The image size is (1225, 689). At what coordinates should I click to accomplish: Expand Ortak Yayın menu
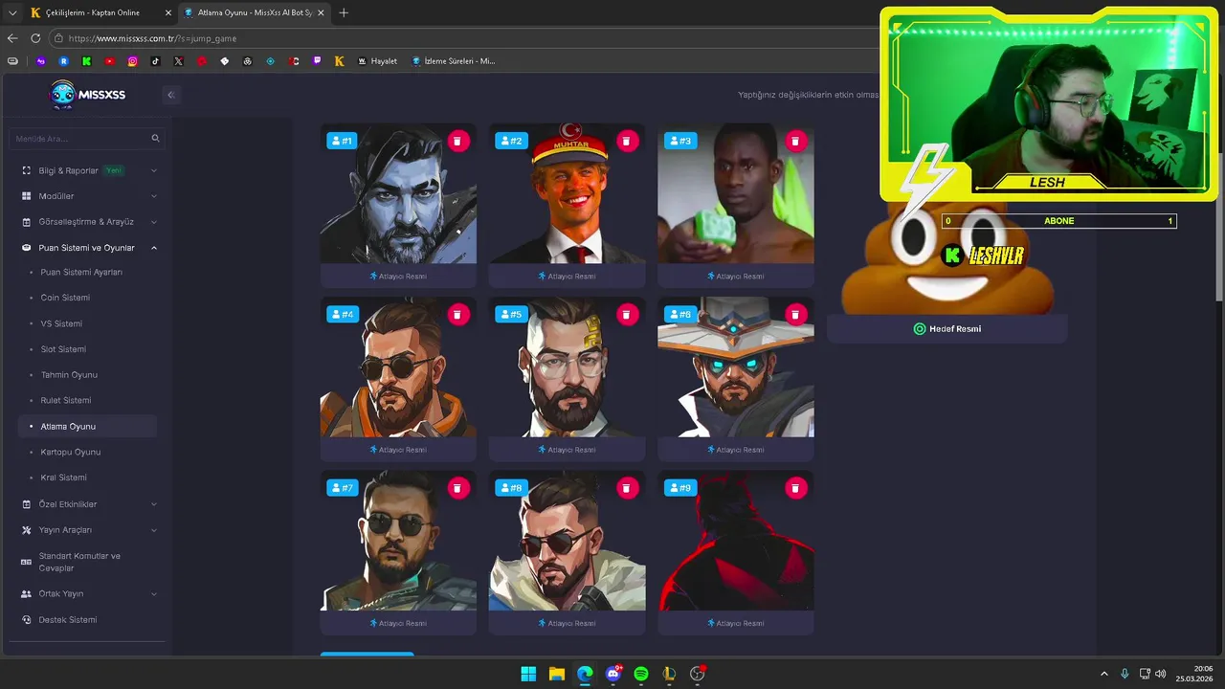click(89, 594)
